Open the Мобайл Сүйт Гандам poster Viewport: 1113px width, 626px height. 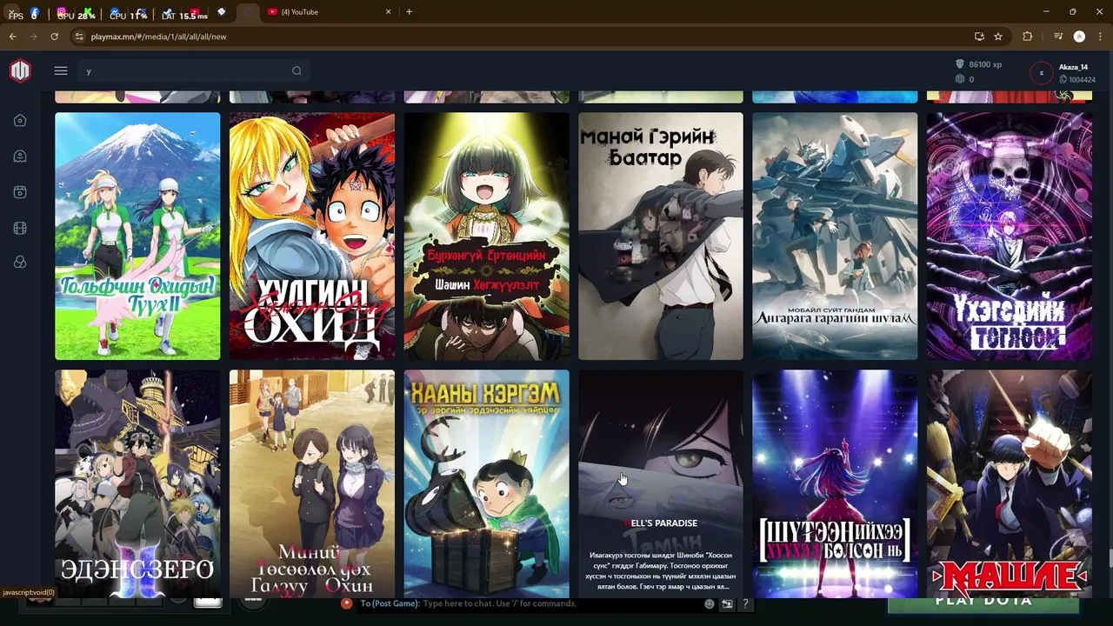pyautogui.click(x=835, y=236)
